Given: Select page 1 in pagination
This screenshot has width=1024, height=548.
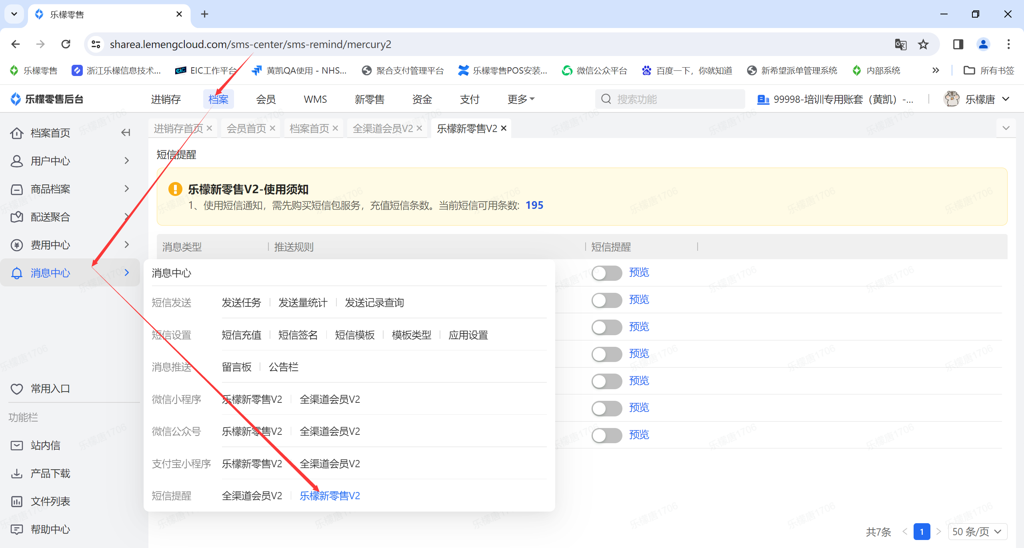Looking at the screenshot, I should point(922,531).
